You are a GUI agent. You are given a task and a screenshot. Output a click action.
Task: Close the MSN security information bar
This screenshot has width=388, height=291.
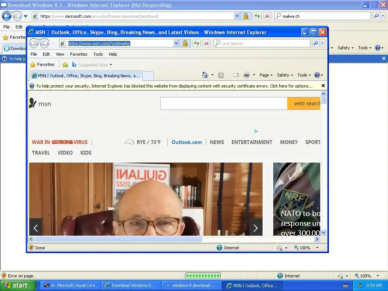pos(323,86)
